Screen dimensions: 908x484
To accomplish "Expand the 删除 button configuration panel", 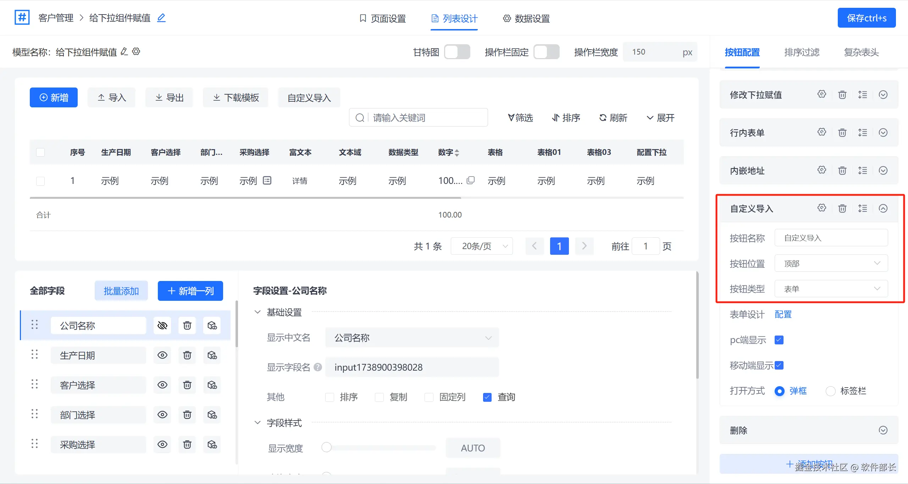I will (883, 430).
